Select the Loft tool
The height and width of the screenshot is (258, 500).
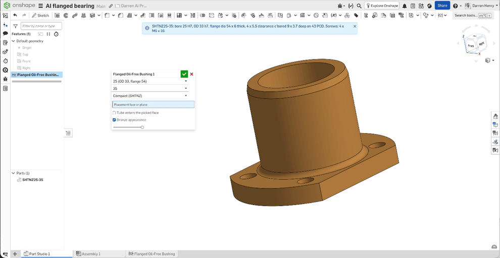tap(84, 15)
